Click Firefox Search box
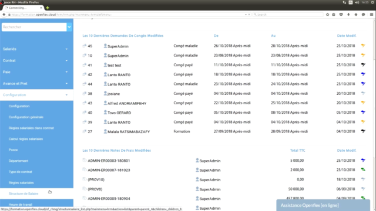This screenshot has width=376, height=211. point(288,15)
